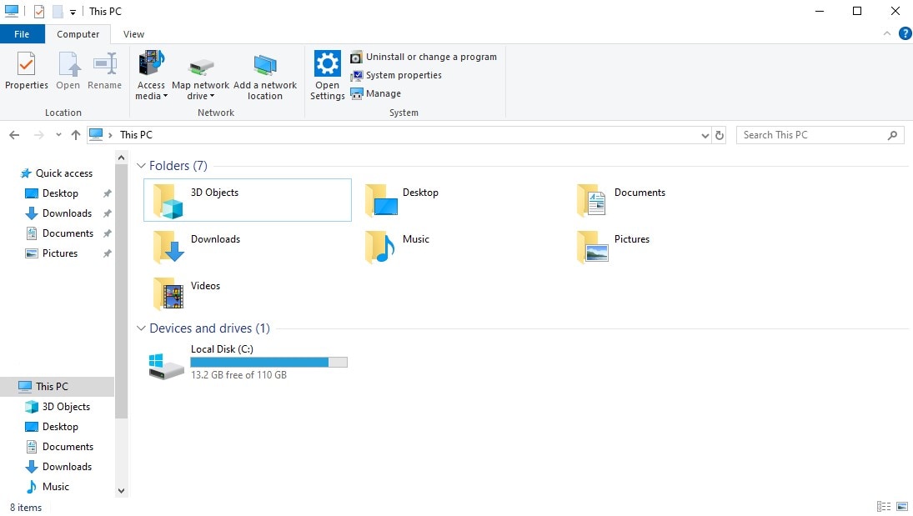Select Quick access in navigation pane
The width and height of the screenshot is (913, 516).
[57, 173]
